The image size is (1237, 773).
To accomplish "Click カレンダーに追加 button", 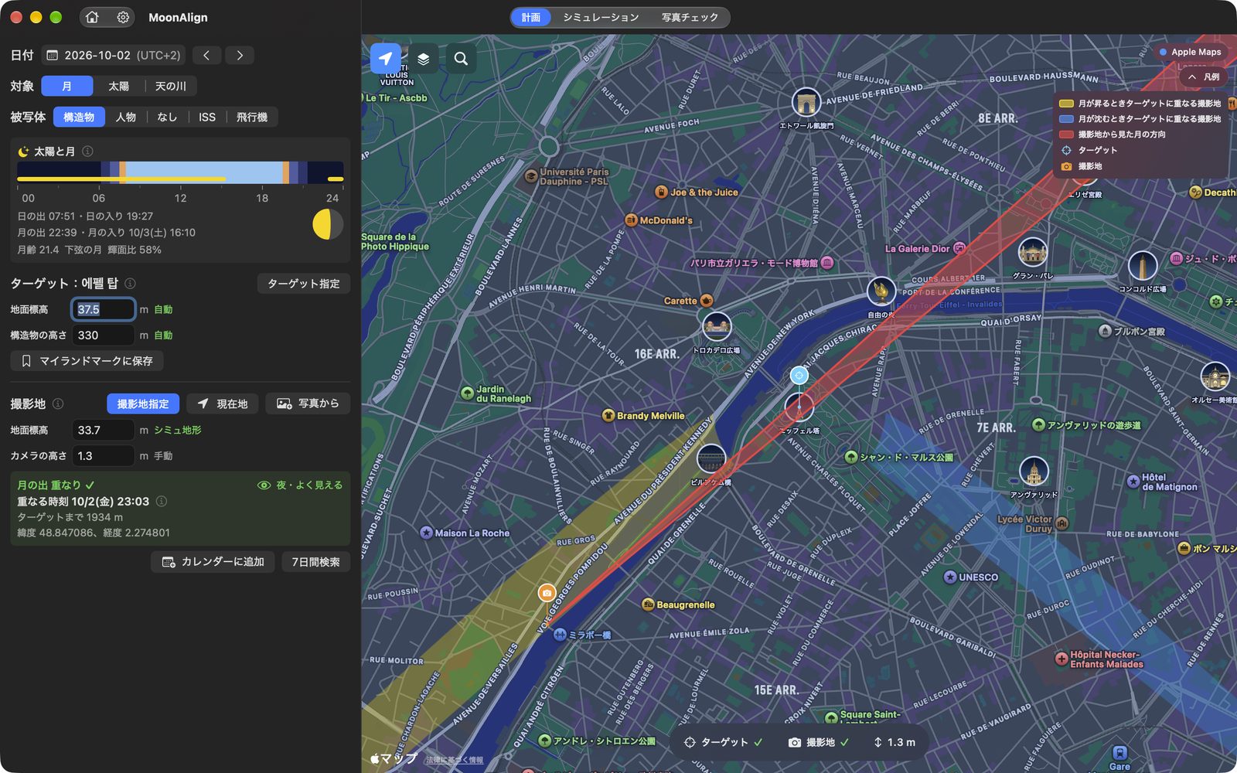I will pyautogui.click(x=213, y=562).
